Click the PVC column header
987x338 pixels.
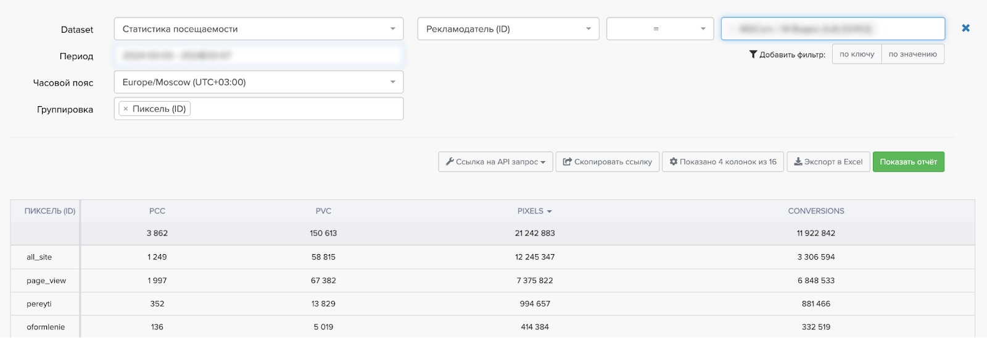[323, 211]
